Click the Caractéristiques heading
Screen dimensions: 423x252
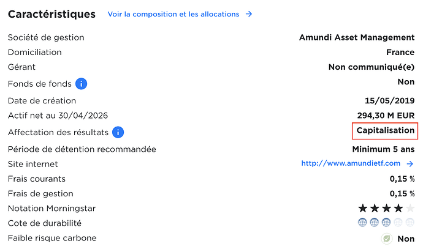(51, 14)
